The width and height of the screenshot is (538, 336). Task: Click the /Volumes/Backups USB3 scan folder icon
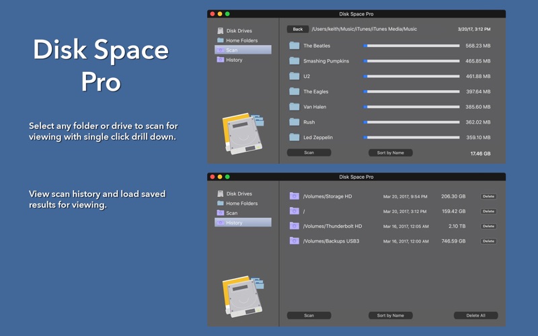point(294,241)
